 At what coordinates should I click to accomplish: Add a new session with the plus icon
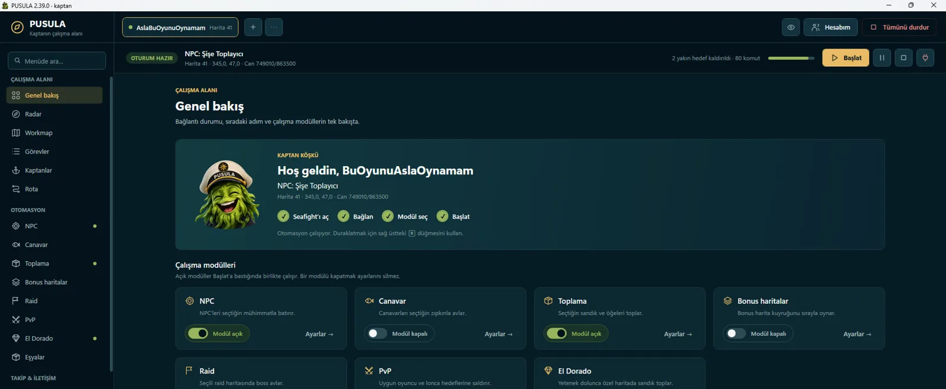click(253, 27)
